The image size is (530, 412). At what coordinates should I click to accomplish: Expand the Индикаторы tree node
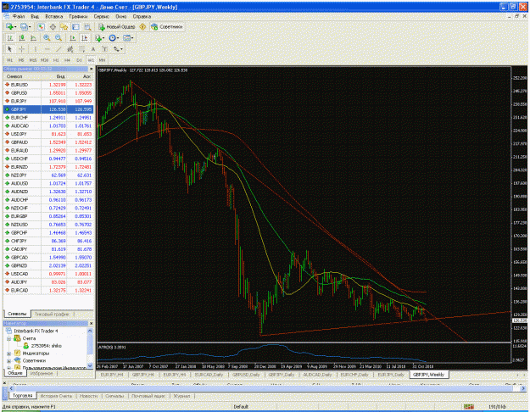tap(8, 354)
